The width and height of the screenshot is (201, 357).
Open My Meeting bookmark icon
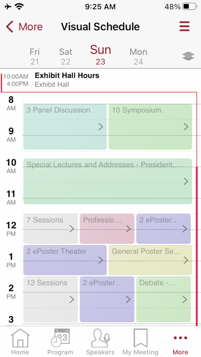[140, 338]
